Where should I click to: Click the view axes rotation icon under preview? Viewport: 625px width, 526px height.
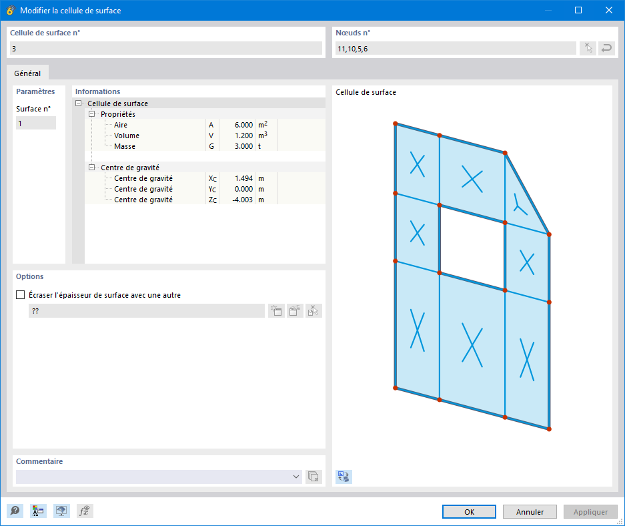point(344,477)
